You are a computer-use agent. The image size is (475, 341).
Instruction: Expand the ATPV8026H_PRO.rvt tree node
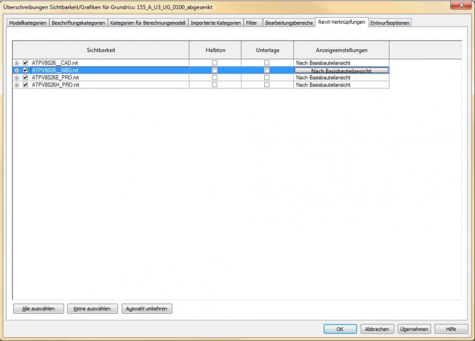coord(17,85)
